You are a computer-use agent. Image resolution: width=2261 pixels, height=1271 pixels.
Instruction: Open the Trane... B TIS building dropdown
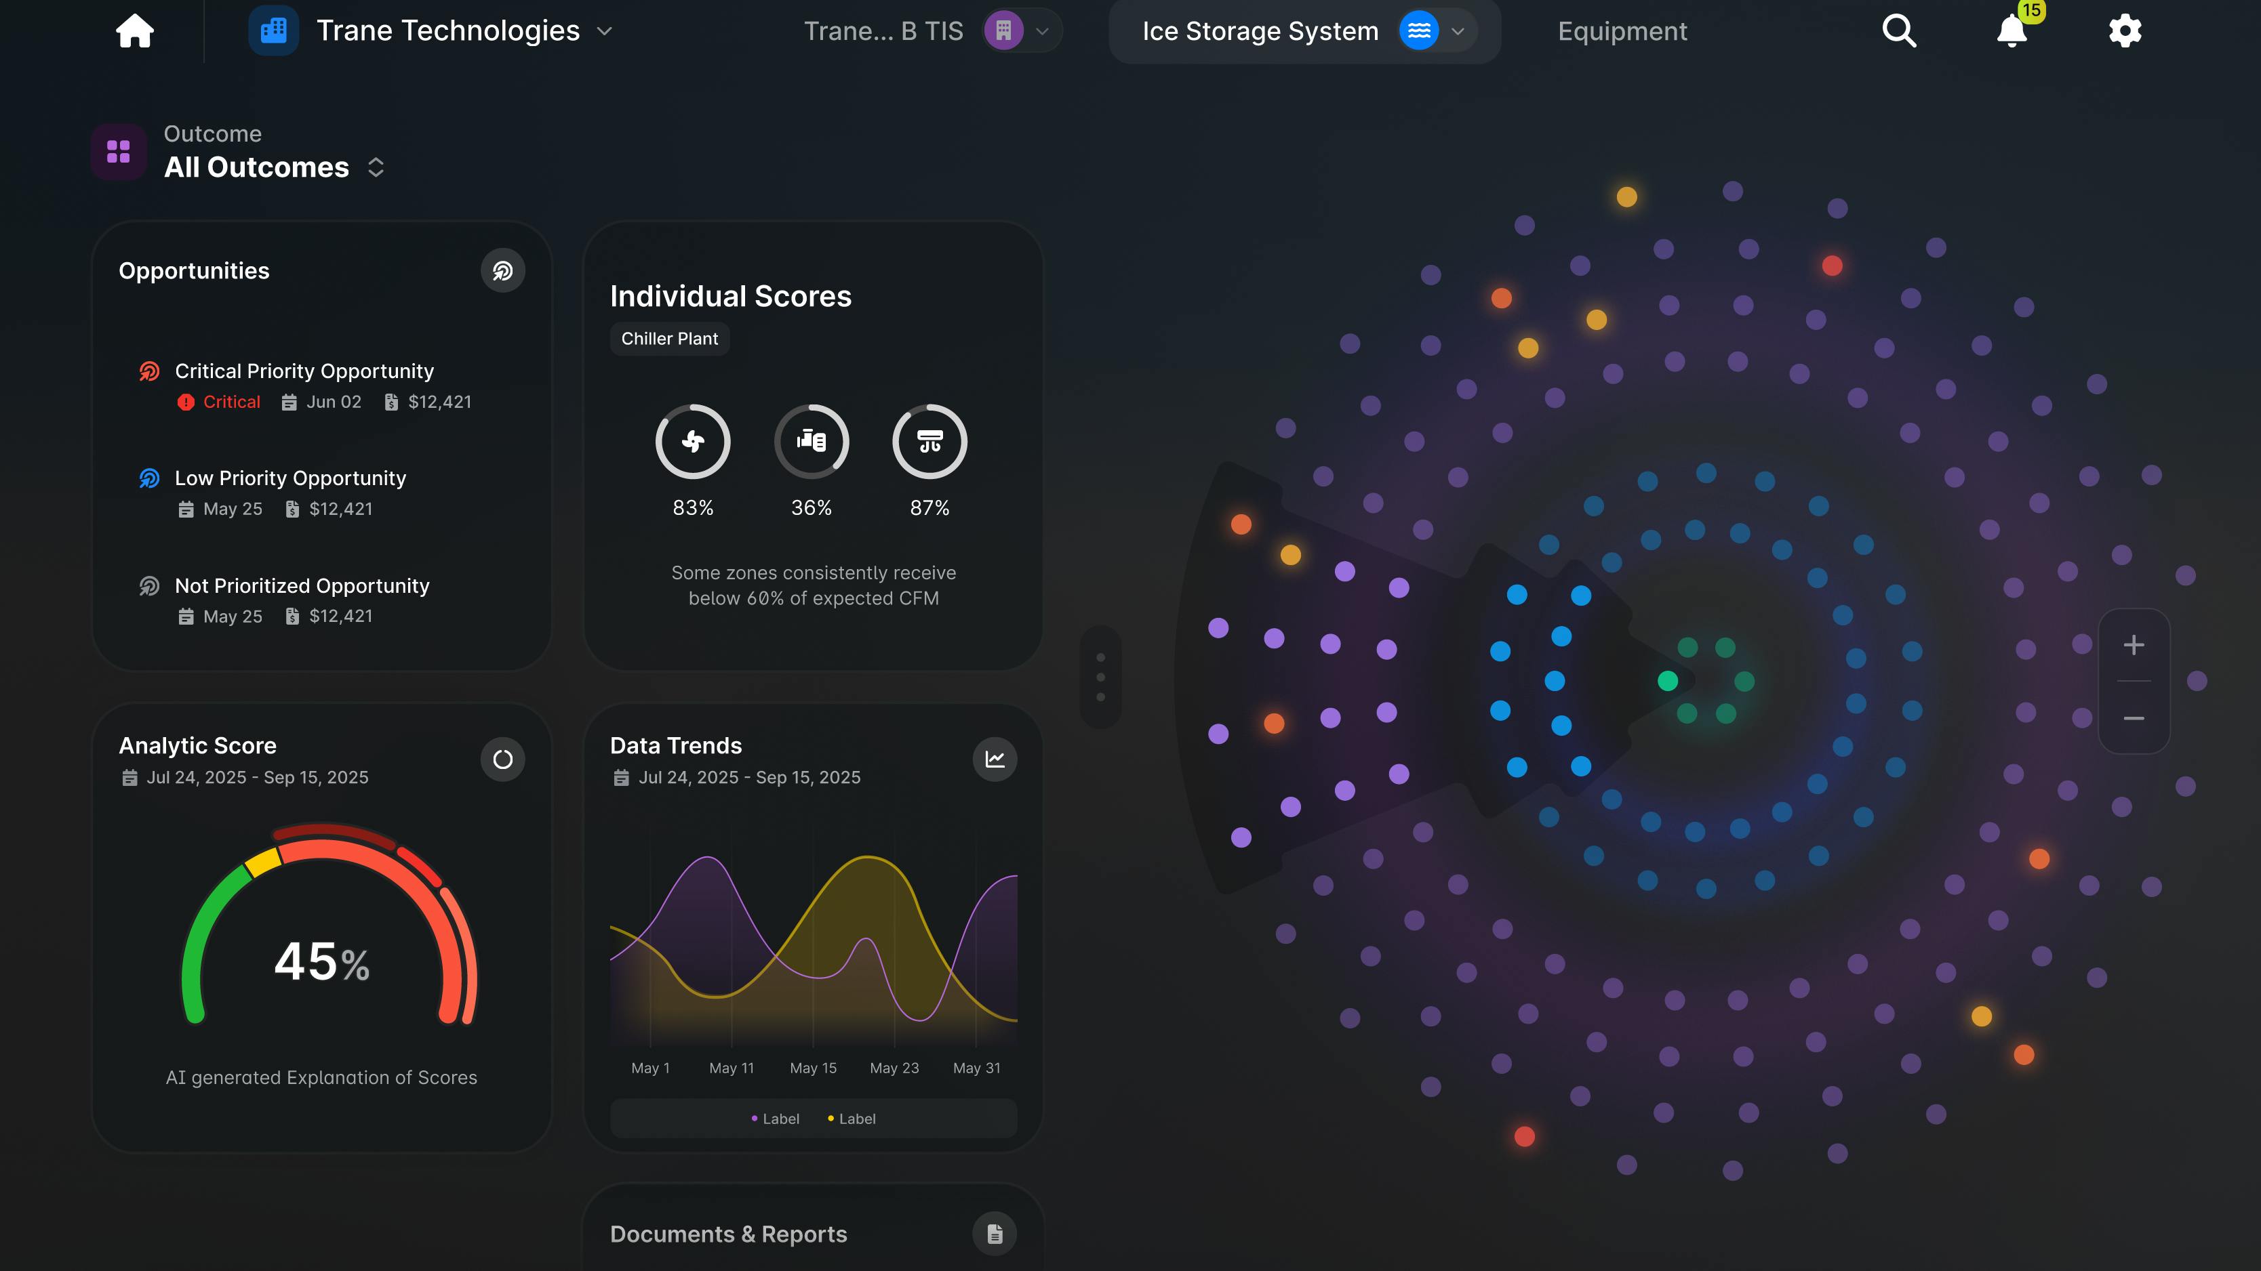(1042, 32)
